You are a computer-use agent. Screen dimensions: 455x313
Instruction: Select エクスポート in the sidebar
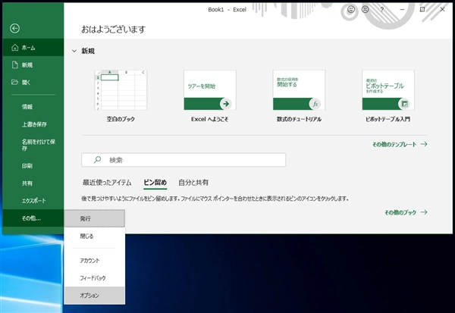click(33, 201)
